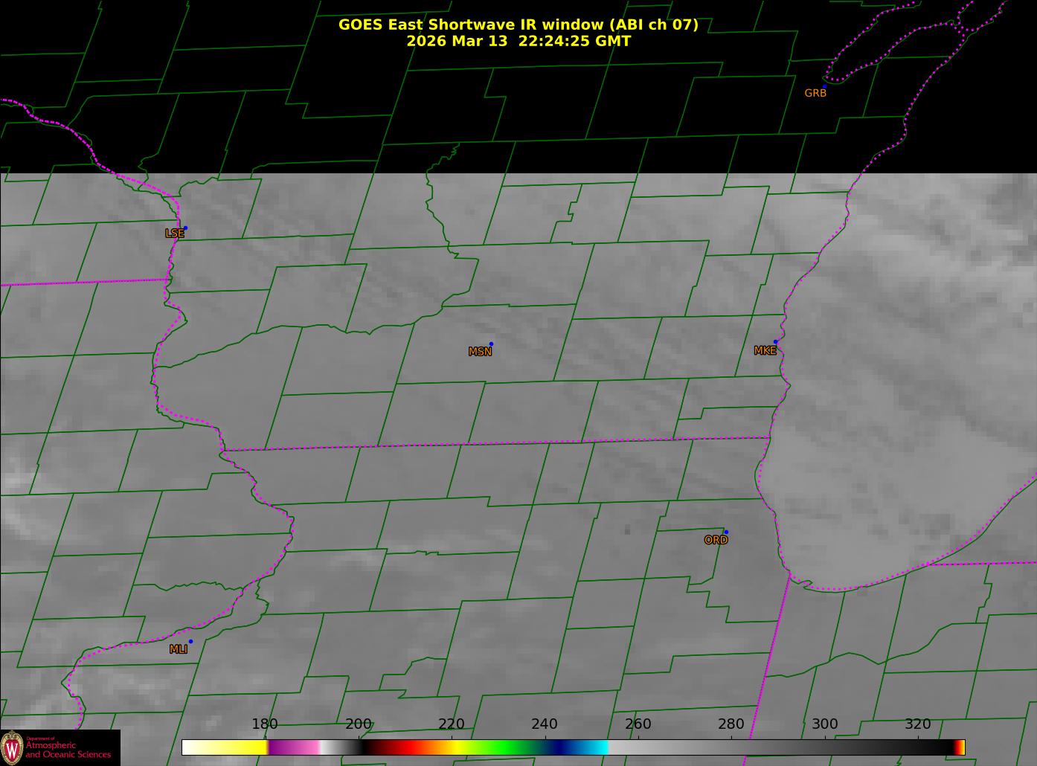Click the 2026 Mar 13 timestamp text

(x=518, y=41)
